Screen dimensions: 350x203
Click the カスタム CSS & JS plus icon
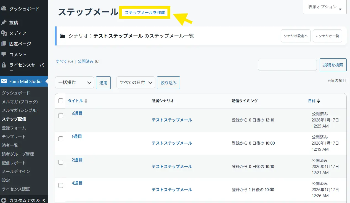pyautogui.click(x=4, y=201)
